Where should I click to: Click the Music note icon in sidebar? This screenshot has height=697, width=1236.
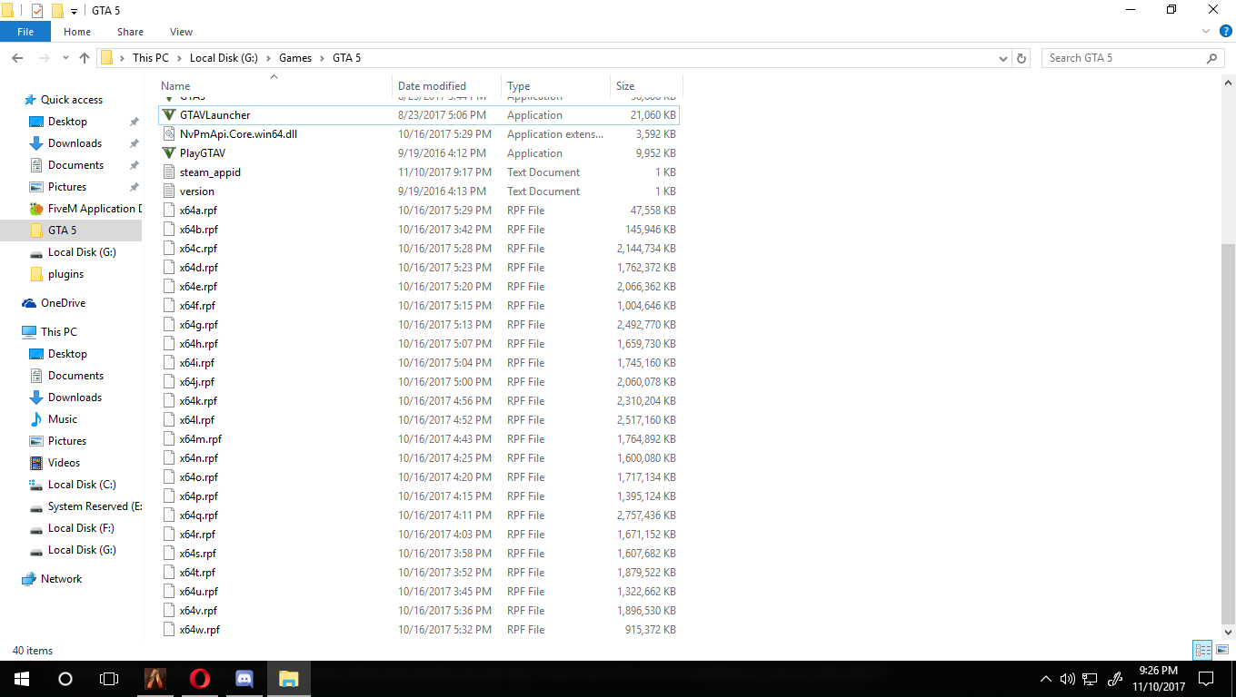(36, 419)
